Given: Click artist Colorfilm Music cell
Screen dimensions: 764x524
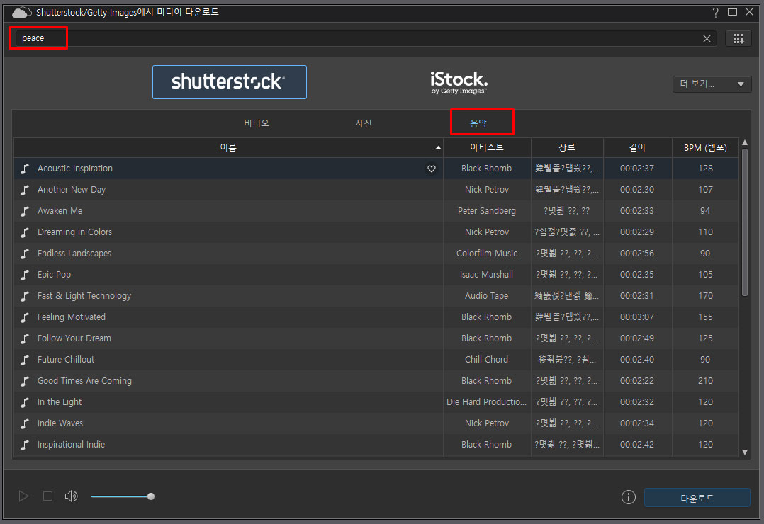Looking at the screenshot, I should tap(487, 254).
